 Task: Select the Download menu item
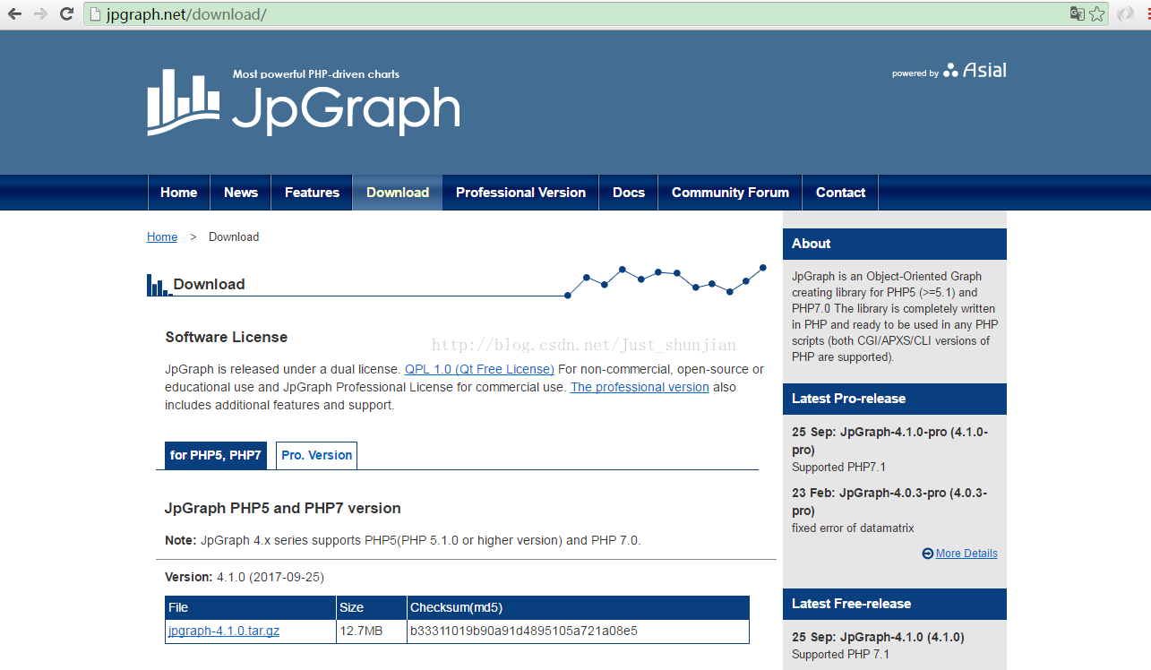pyautogui.click(x=398, y=193)
